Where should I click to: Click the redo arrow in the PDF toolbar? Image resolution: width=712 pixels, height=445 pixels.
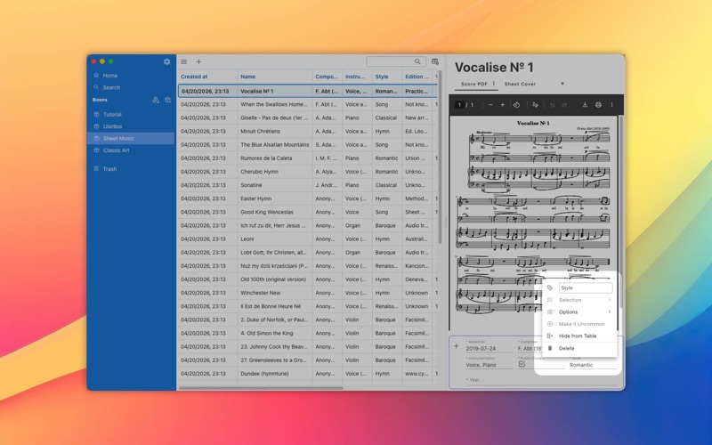[x=564, y=105]
